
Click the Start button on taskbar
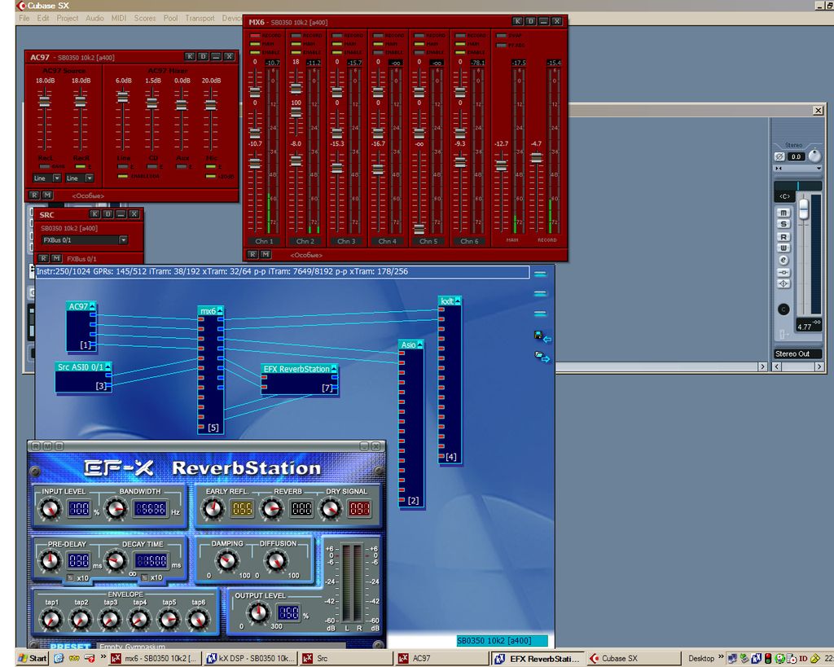(33, 658)
